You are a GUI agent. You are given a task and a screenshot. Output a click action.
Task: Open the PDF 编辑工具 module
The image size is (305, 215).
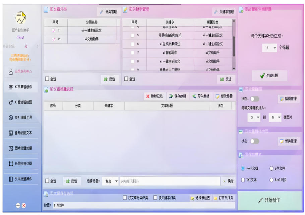coord(21,118)
